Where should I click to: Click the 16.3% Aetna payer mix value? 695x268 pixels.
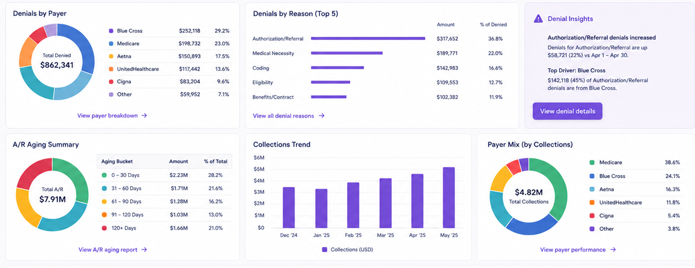click(673, 189)
